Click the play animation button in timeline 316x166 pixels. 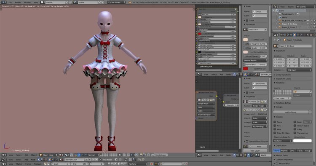click(119, 164)
